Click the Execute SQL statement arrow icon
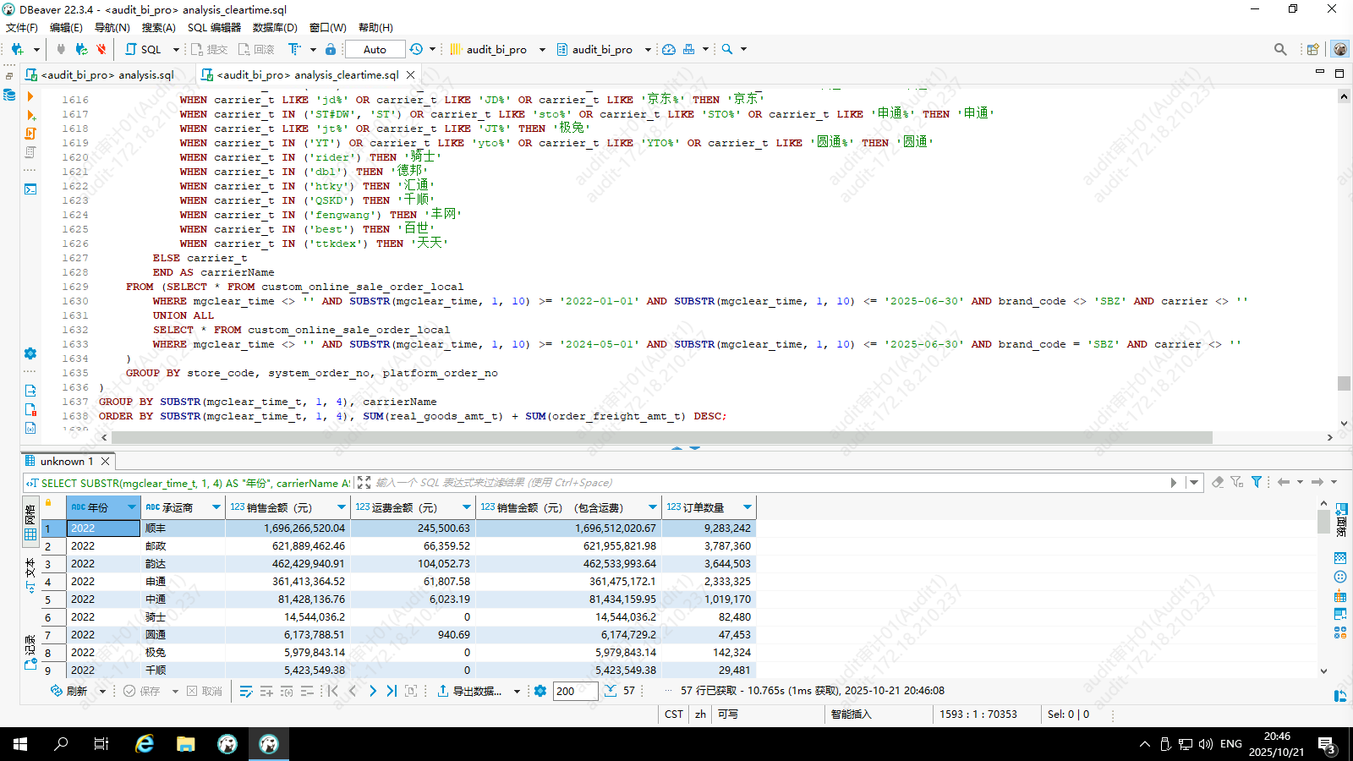The image size is (1353, 761). click(30, 97)
